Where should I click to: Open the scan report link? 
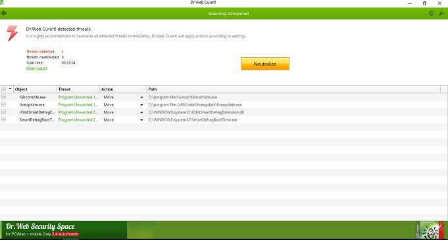37,68
